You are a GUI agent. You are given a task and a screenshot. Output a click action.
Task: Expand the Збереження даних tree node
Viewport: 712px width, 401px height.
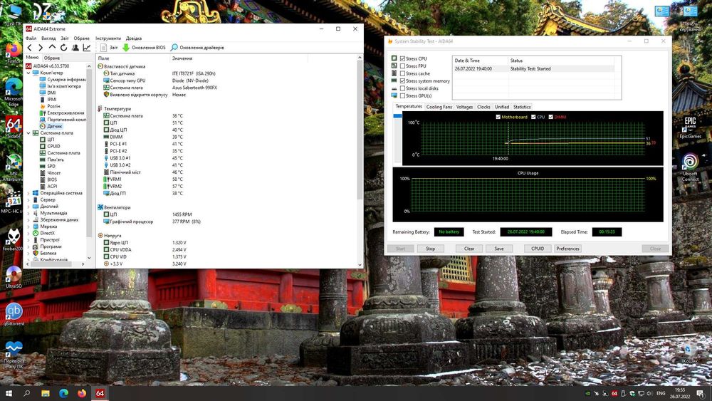[x=28, y=220]
